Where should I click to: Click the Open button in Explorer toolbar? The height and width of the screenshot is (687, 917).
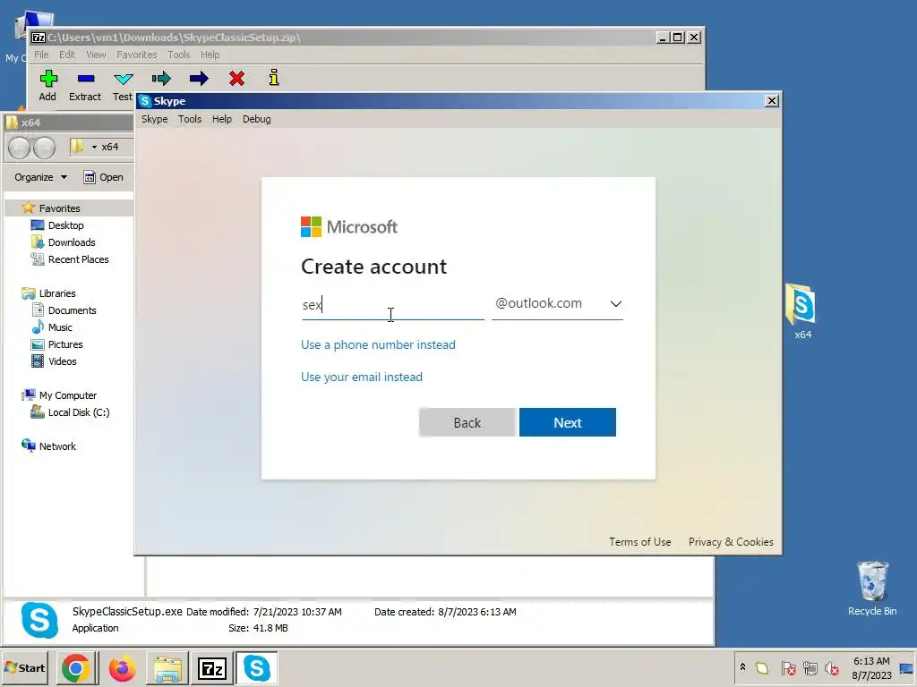[104, 177]
